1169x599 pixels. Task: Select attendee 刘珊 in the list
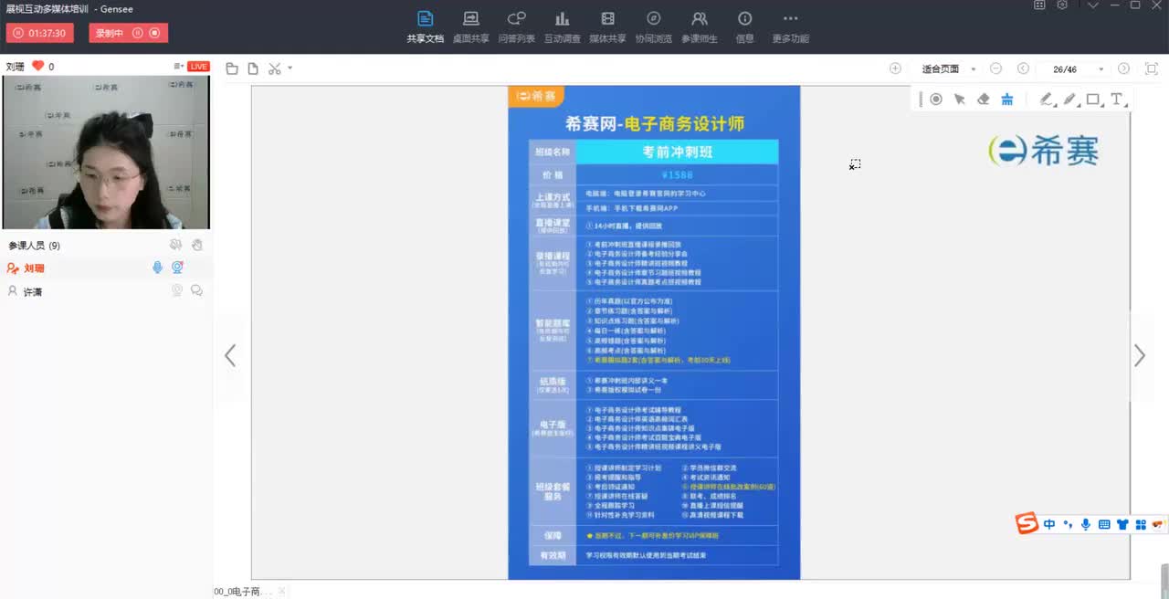click(x=107, y=268)
